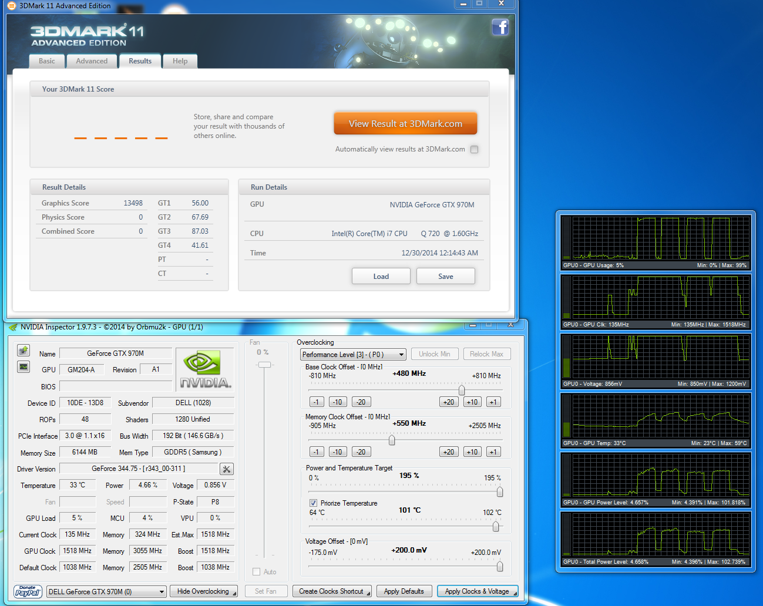Click the Graphics Score value 13498
This screenshot has width=763, height=606.
point(133,203)
